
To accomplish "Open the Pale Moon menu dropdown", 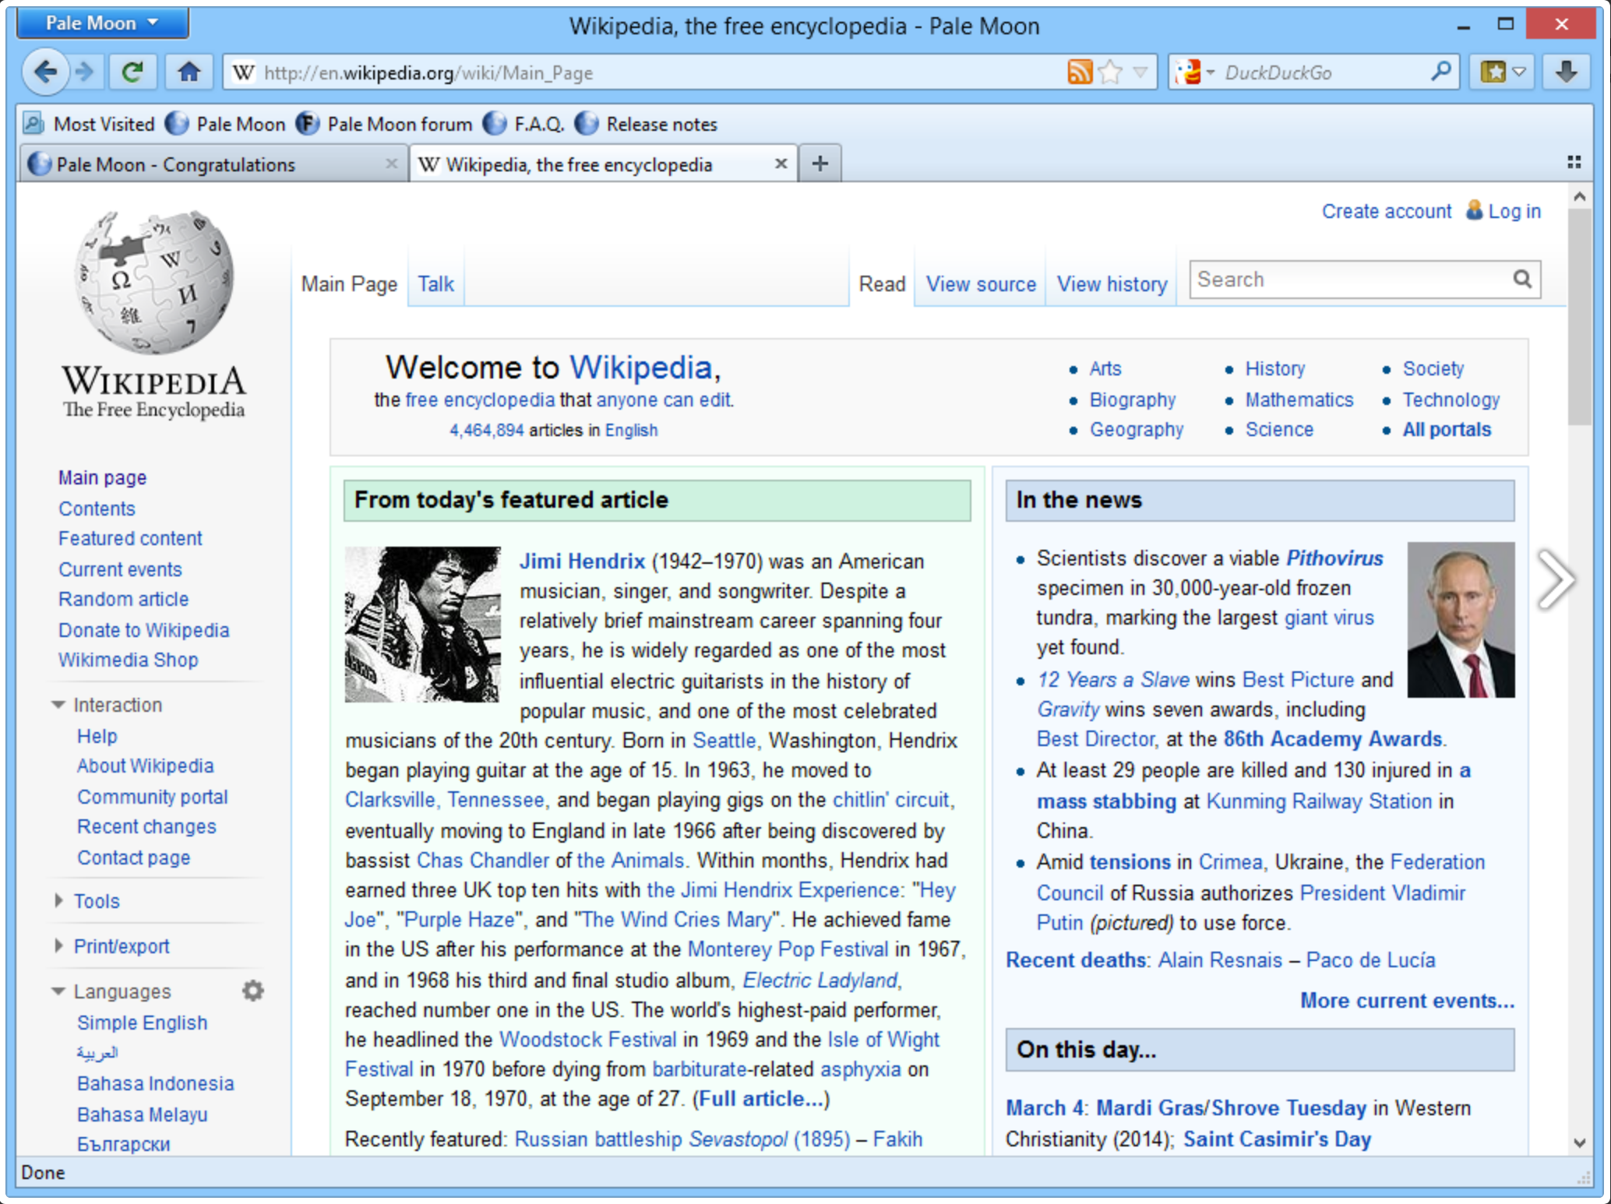I will [102, 23].
